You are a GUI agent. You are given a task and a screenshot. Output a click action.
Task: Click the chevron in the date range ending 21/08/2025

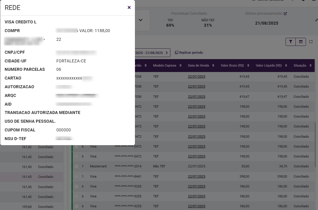coord(167,53)
